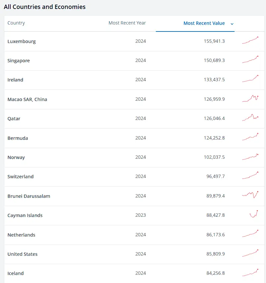266x283 pixels.
Task: Open the Iceland country link
Action: [16, 273]
